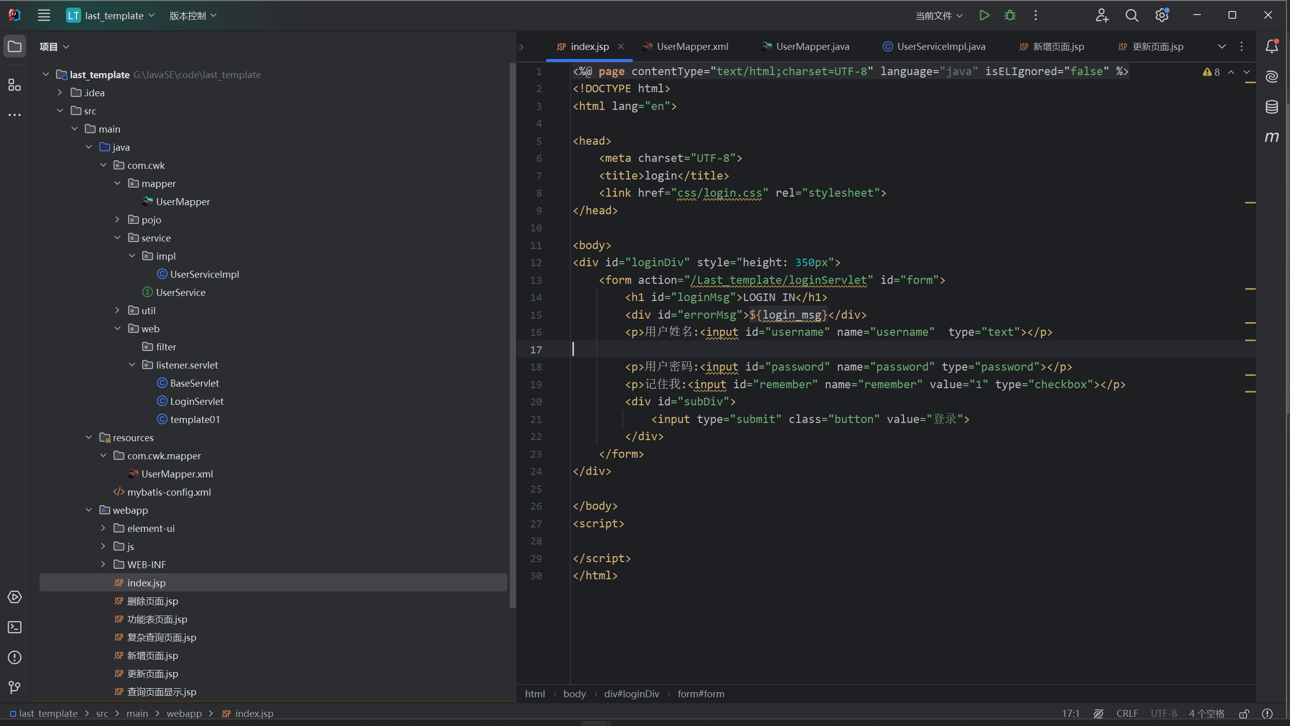Click the green Run button
Image resolution: width=1290 pixels, height=726 pixels.
[x=984, y=16]
